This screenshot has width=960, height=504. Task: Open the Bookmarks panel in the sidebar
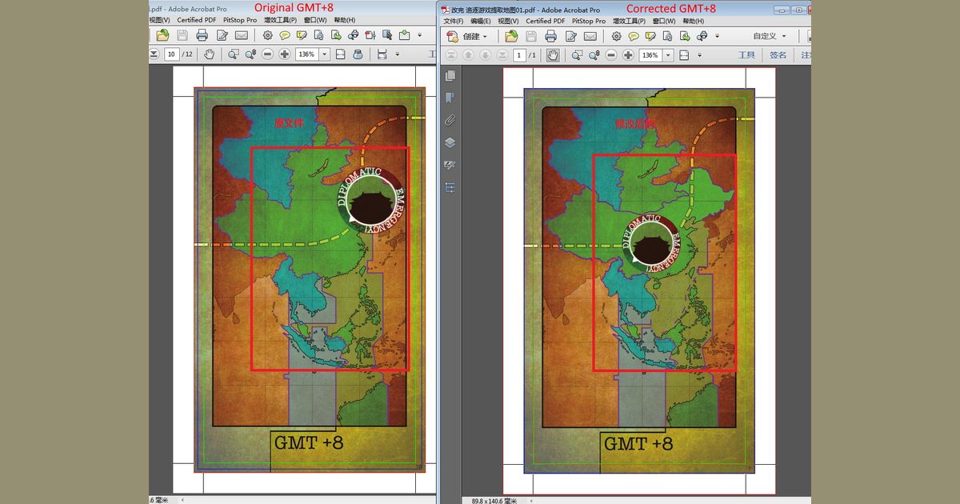coord(450,98)
